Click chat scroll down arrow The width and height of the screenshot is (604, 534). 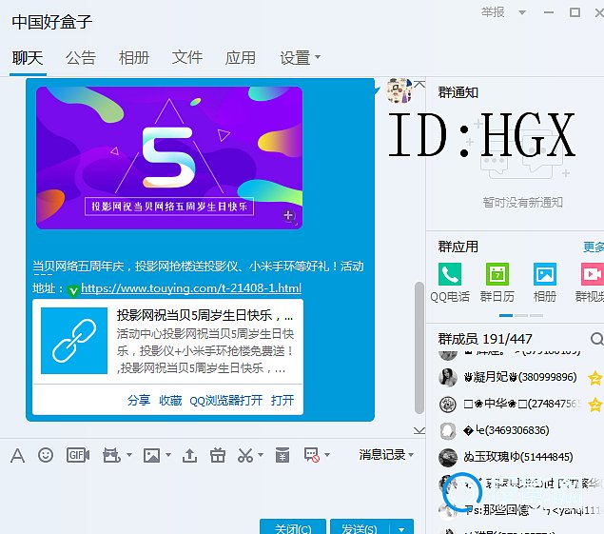click(419, 430)
